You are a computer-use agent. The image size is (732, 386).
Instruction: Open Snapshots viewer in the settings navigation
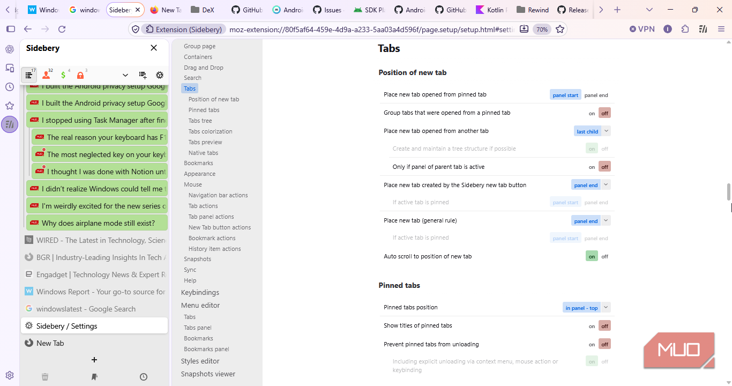pyautogui.click(x=208, y=374)
